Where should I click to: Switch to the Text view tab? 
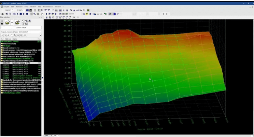point(47,135)
